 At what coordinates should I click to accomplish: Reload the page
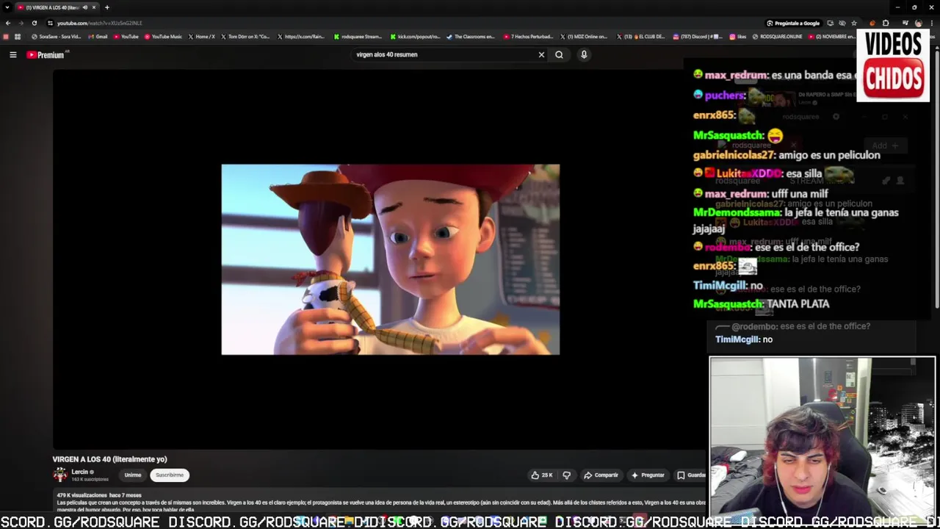pyautogui.click(x=34, y=23)
